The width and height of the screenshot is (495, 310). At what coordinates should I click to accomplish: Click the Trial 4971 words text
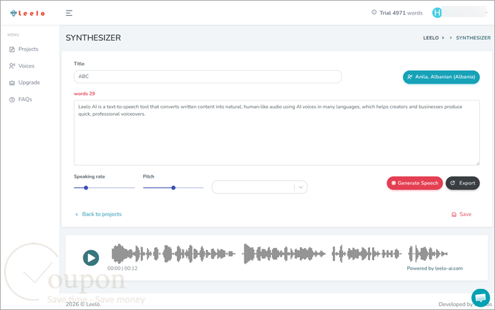(401, 13)
